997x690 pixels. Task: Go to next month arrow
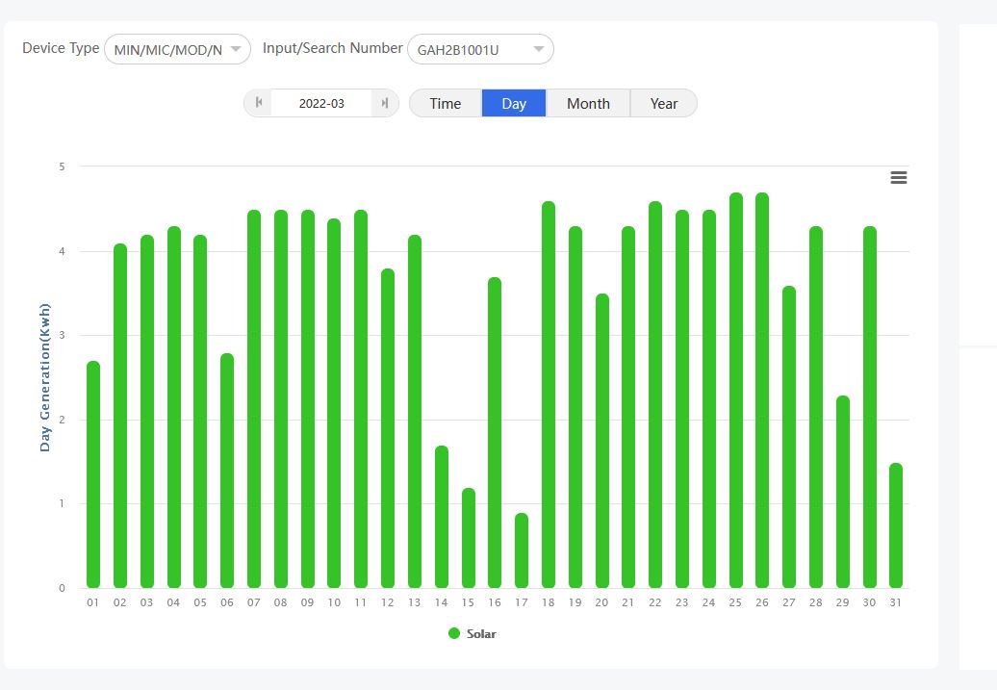(x=385, y=103)
